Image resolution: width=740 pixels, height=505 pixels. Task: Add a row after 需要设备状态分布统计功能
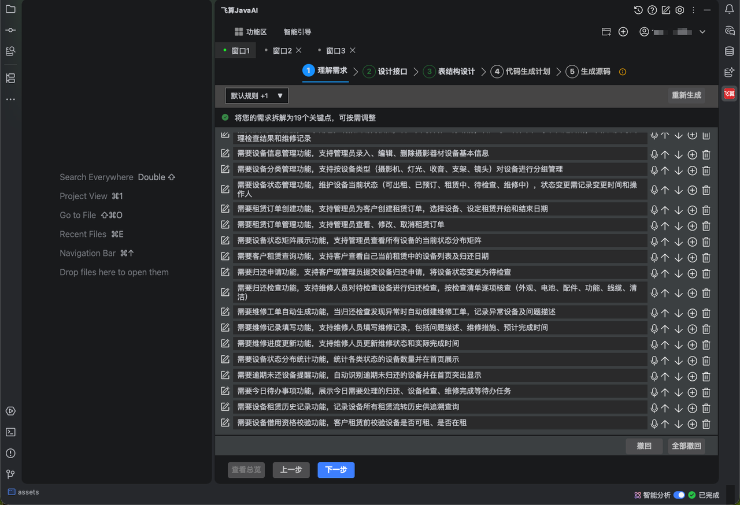click(693, 361)
